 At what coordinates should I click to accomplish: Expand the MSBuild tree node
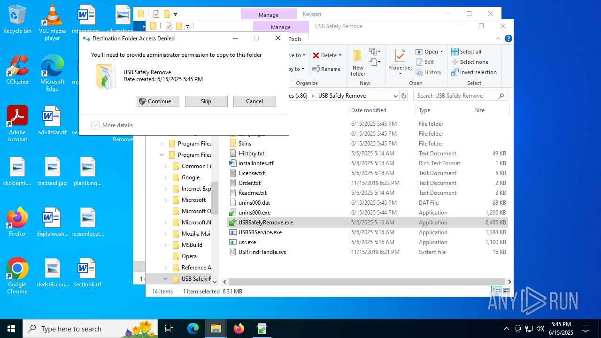coord(166,245)
